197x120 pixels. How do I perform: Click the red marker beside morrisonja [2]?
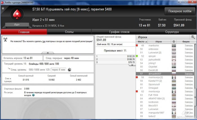[137, 77]
